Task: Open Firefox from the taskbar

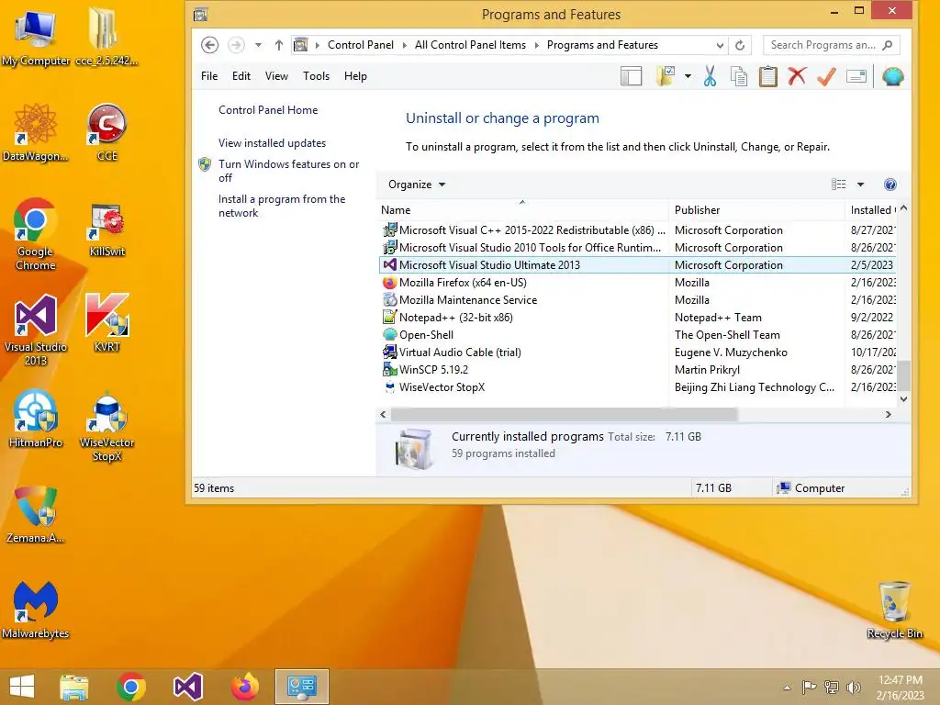Action: click(244, 687)
